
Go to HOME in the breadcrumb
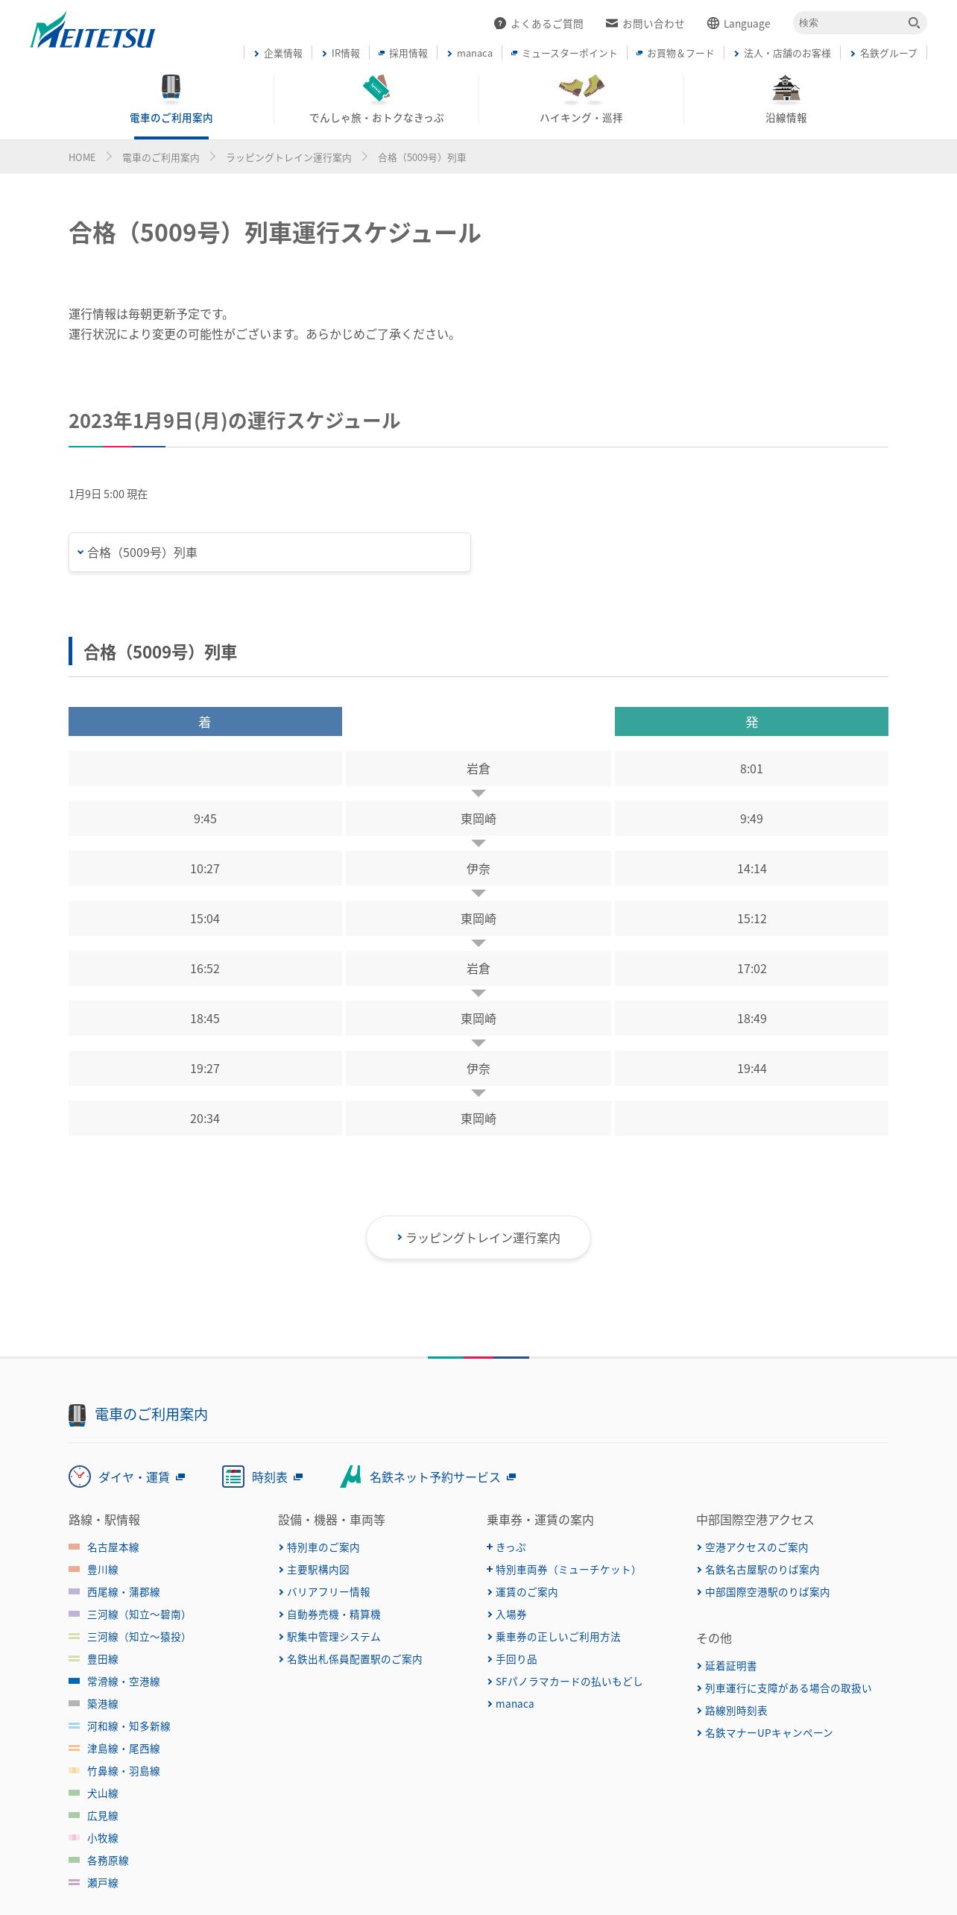[82, 157]
